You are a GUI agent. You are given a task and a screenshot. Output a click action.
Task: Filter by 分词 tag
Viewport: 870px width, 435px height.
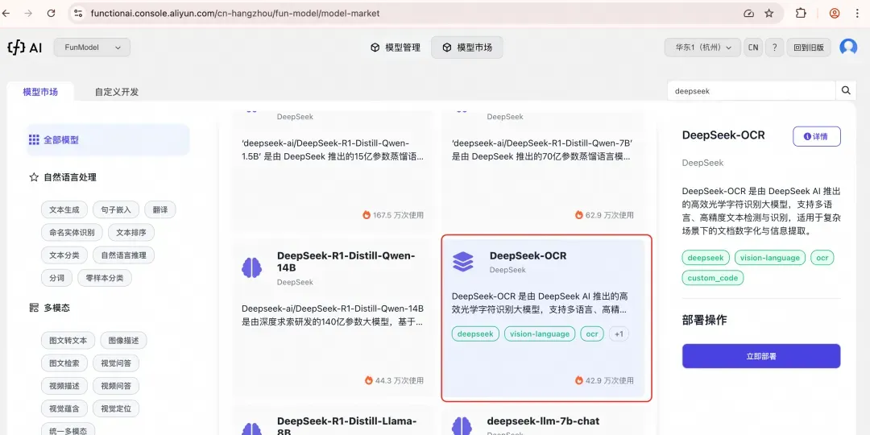[56, 278]
